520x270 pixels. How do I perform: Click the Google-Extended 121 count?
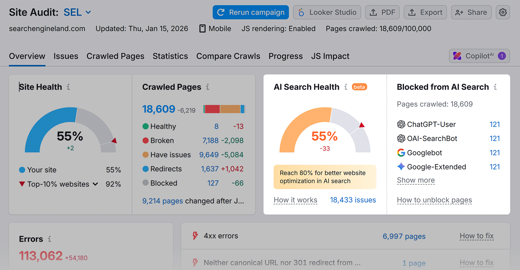pyautogui.click(x=495, y=167)
